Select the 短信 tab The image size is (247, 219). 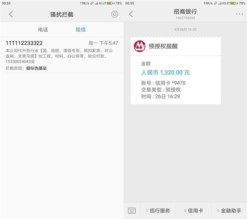81,30
